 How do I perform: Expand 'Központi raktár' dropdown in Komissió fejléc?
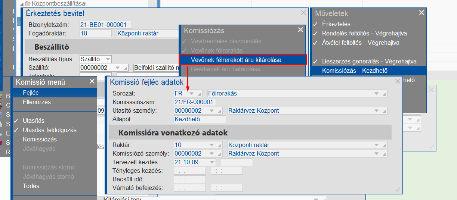click(377, 145)
